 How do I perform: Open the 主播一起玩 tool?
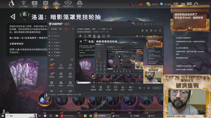(70, 84)
